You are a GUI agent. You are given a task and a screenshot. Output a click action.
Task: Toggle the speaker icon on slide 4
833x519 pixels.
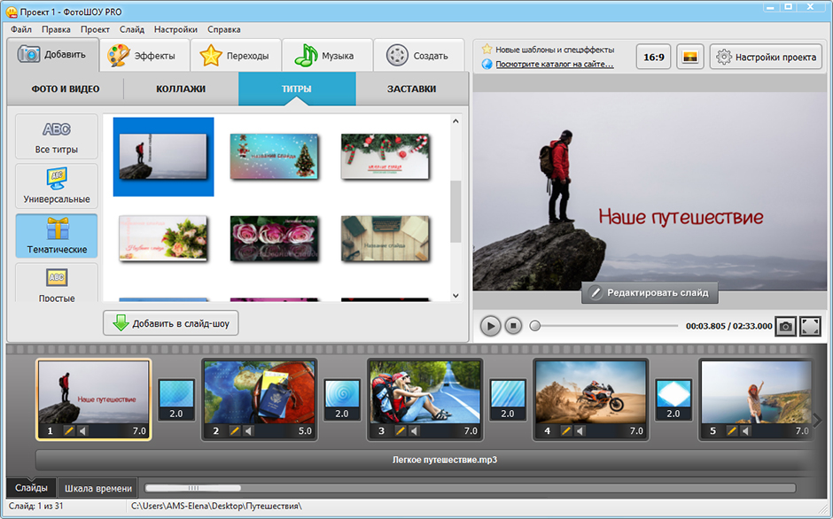click(580, 431)
